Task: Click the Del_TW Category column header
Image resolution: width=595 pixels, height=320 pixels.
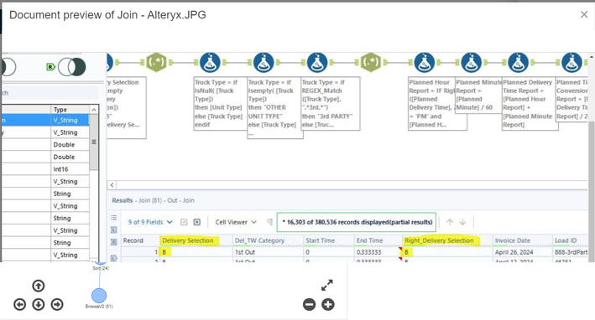Action: click(x=268, y=240)
